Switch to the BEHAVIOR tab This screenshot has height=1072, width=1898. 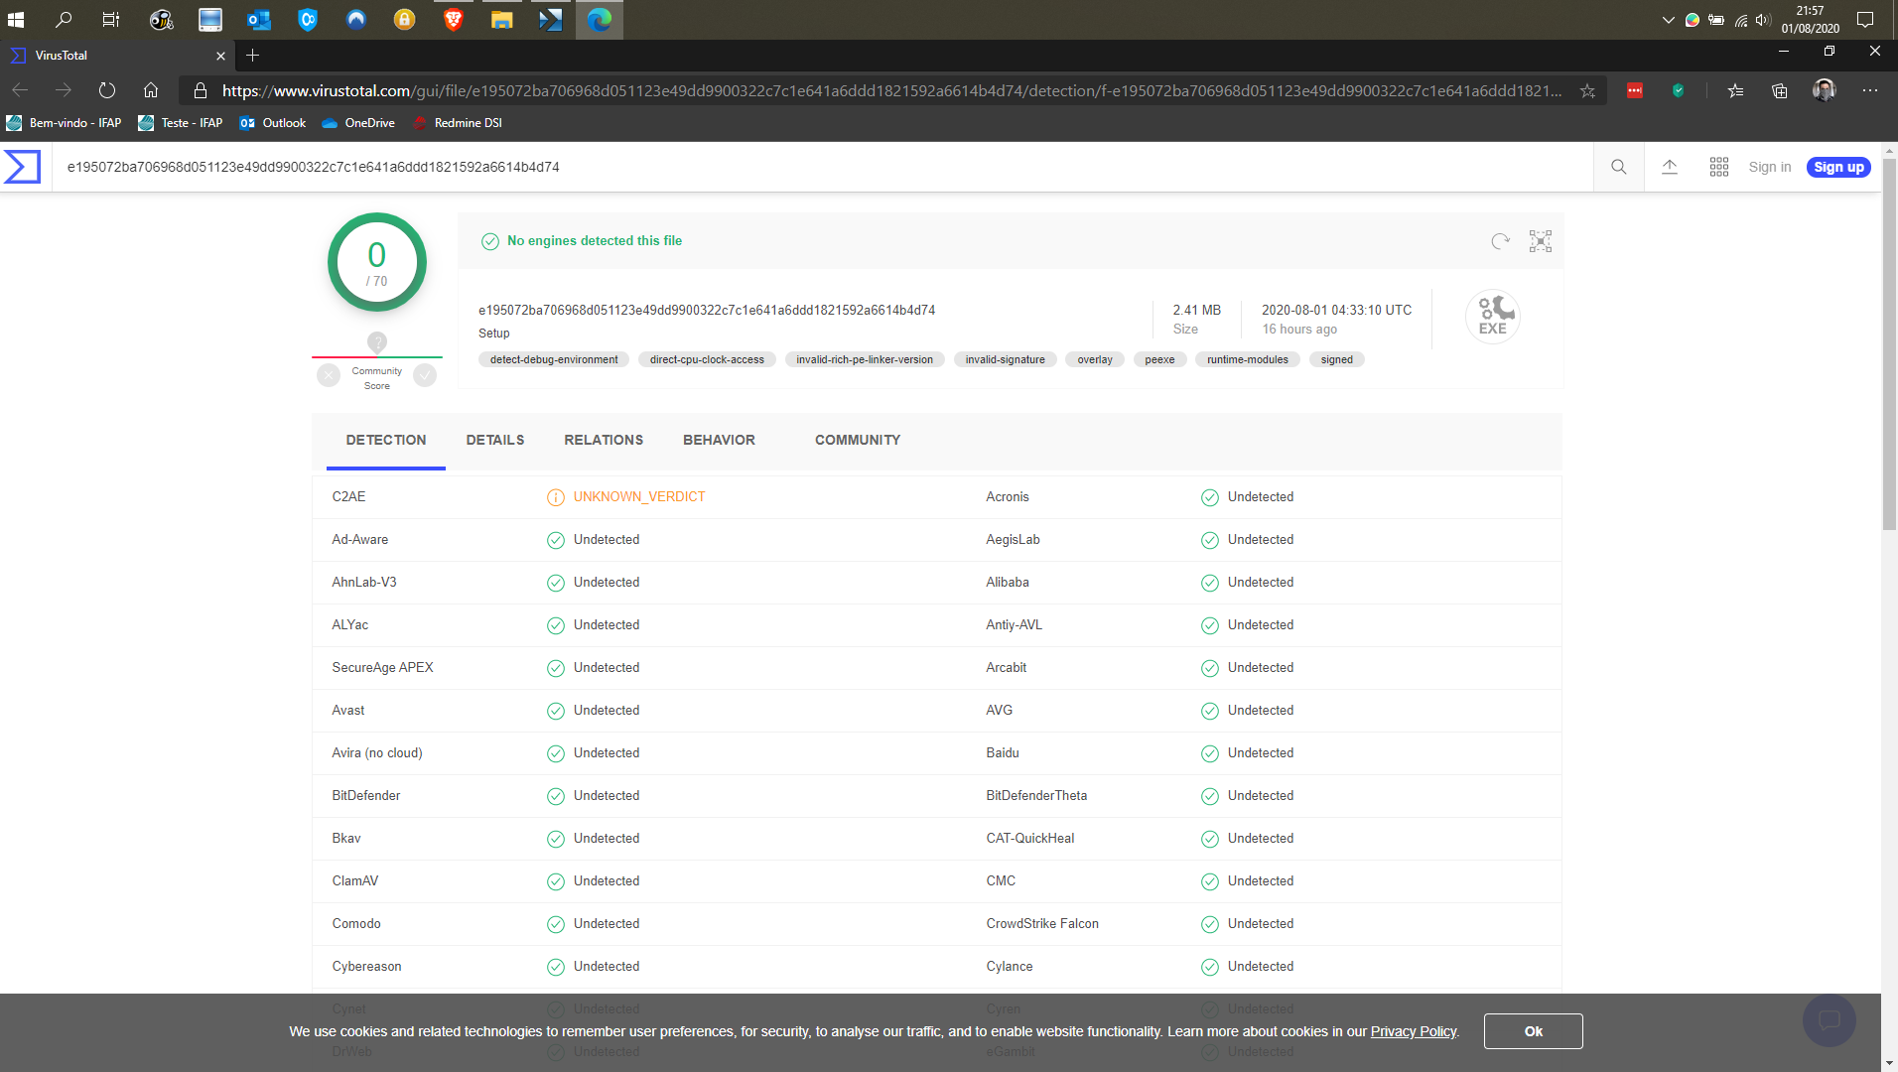coord(719,440)
